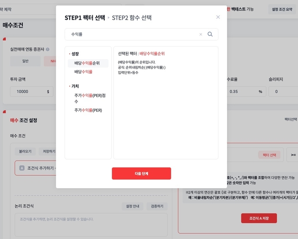The height and width of the screenshot is (239, 298).
Task: Select 배당수익률 factor
Action: [x=83, y=72]
